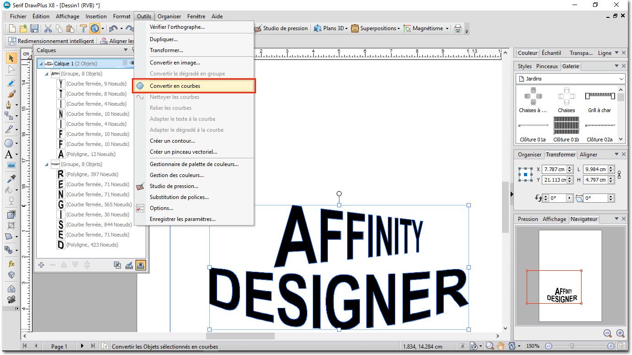The width and height of the screenshot is (632, 355).
Task: Select the Pointer tool in the left toolbar
Action: (x=11, y=58)
